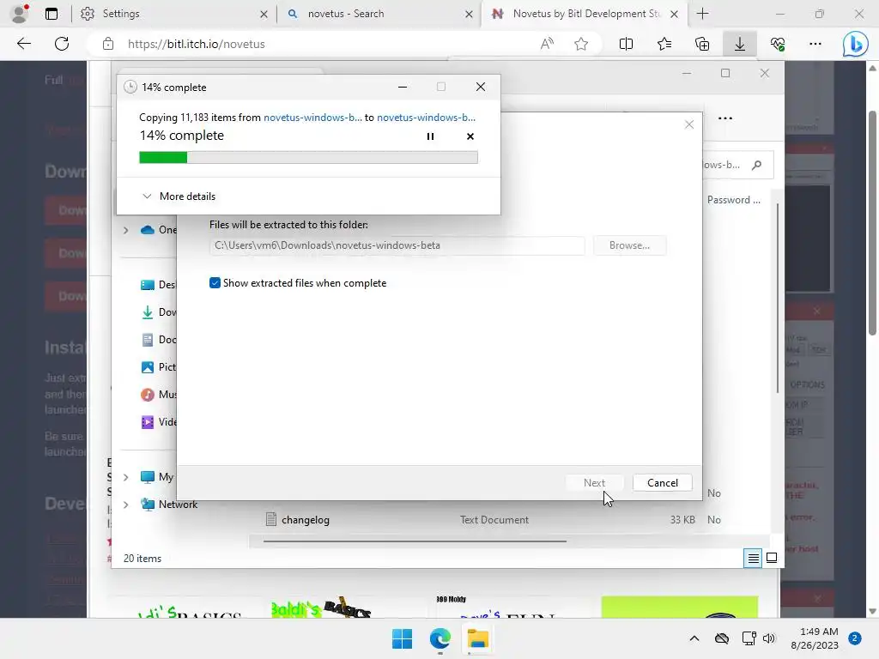Open Desktop in Explorer sidebar
879x659 pixels.
(158, 285)
